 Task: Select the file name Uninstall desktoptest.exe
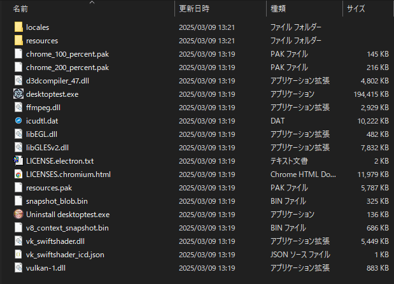click(x=68, y=215)
